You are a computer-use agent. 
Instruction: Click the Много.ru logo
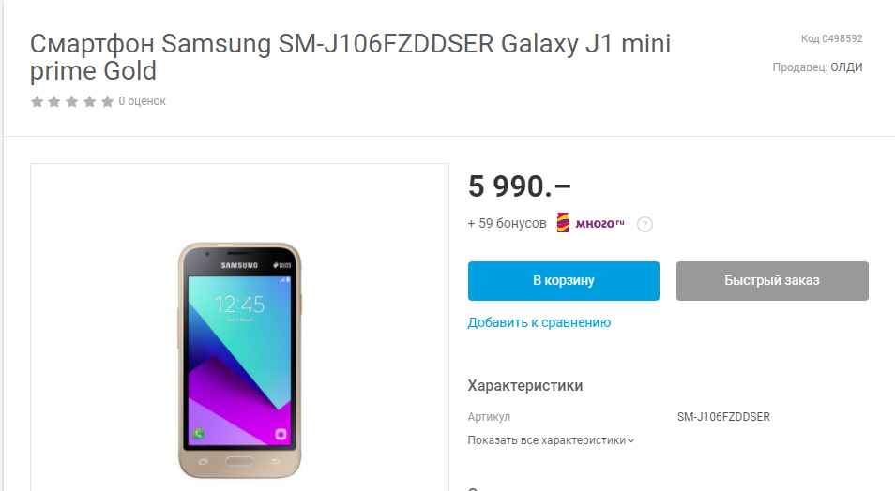[x=591, y=222]
